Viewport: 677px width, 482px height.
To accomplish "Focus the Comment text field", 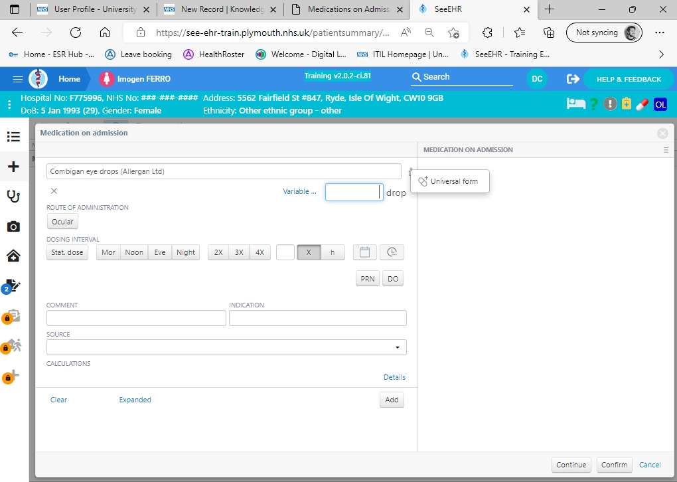I will [x=136, y=318].
